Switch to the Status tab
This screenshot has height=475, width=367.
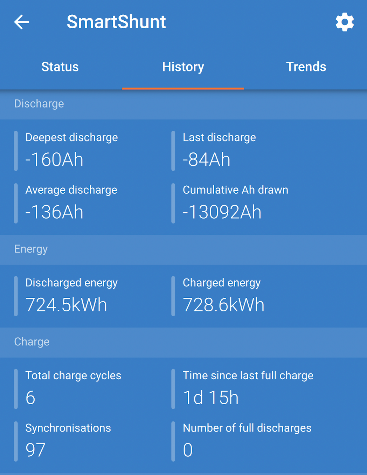coord(60,67)
